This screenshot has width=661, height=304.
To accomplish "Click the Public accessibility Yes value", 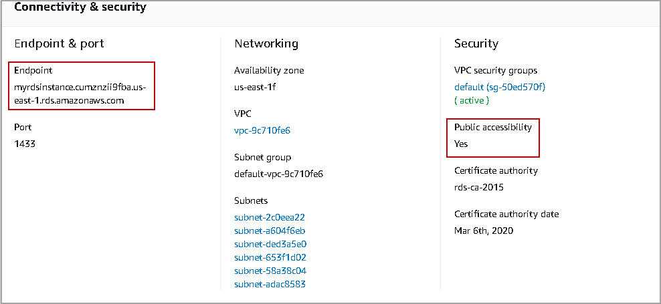I will pos(461,144).
